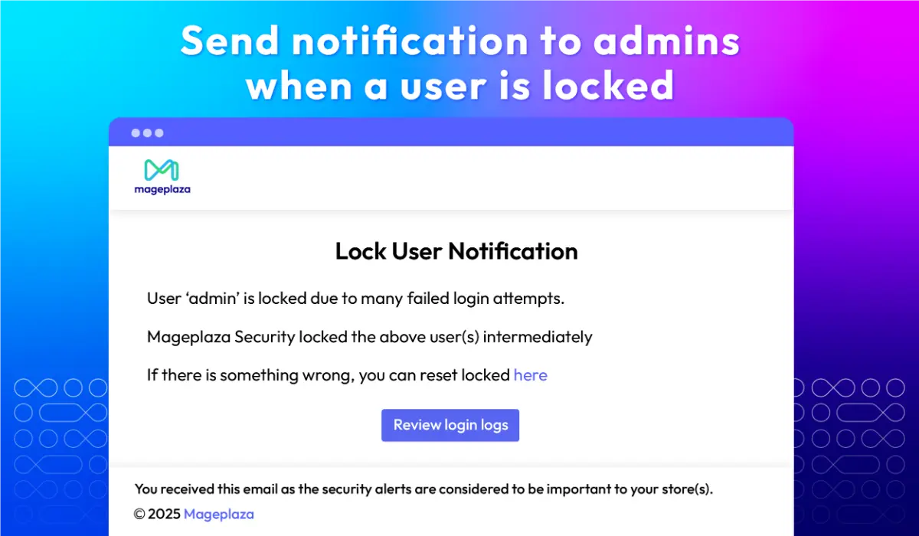
Task: Click the "User 'admin' is locked" message line
Action: tap(355, 299)
